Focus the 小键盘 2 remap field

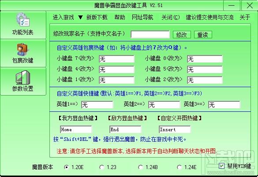click(x=205, y=80)
